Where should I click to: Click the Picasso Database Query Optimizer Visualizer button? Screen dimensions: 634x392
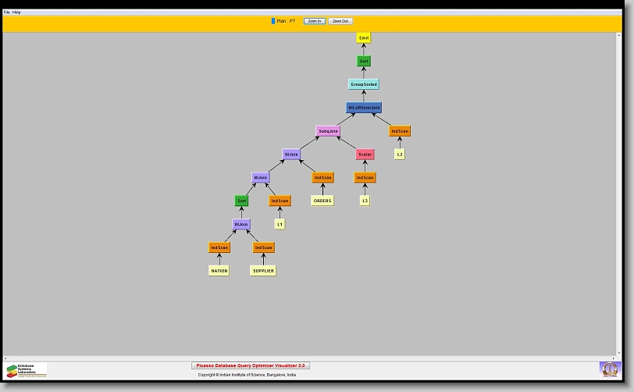point(251,365)
